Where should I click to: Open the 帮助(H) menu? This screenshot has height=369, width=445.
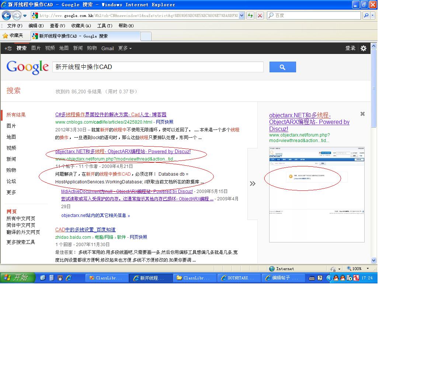(126, 26)
